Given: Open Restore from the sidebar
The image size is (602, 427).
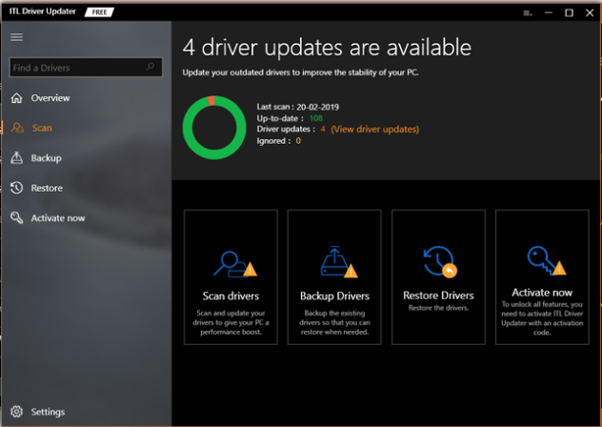Looking at the screenshot, I should [x=47, y=188].
